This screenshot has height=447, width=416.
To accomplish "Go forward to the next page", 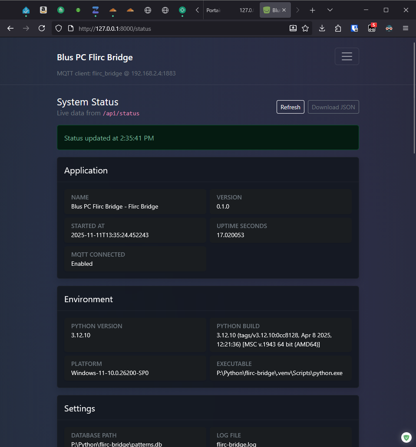I will click(26, 28).
